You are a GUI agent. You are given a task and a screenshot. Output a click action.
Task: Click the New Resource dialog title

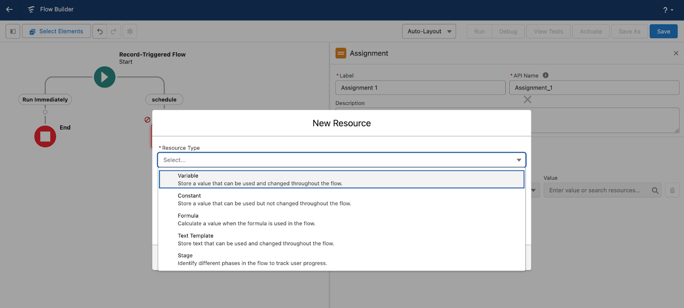(342, 123)
